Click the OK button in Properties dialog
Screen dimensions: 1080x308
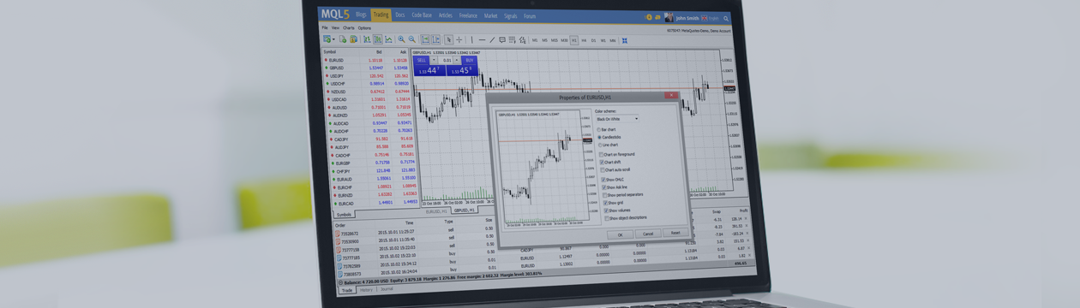[x=620, y=234]
